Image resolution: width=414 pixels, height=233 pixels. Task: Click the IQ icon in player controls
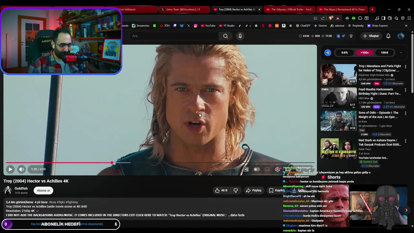[x=246, y=169]
